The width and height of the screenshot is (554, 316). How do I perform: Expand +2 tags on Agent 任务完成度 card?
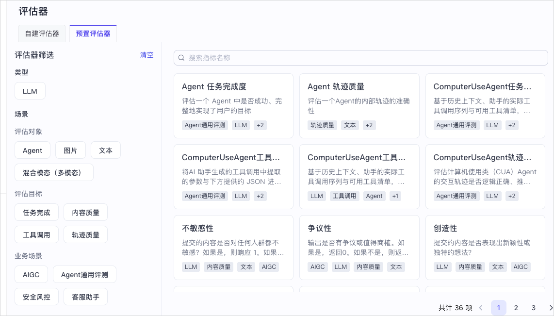click(x=261, y=125)
